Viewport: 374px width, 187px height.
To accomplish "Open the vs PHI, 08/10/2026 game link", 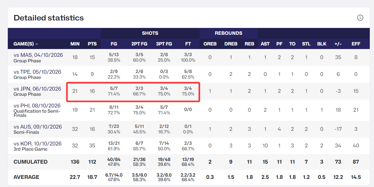I will coord(37,106).
